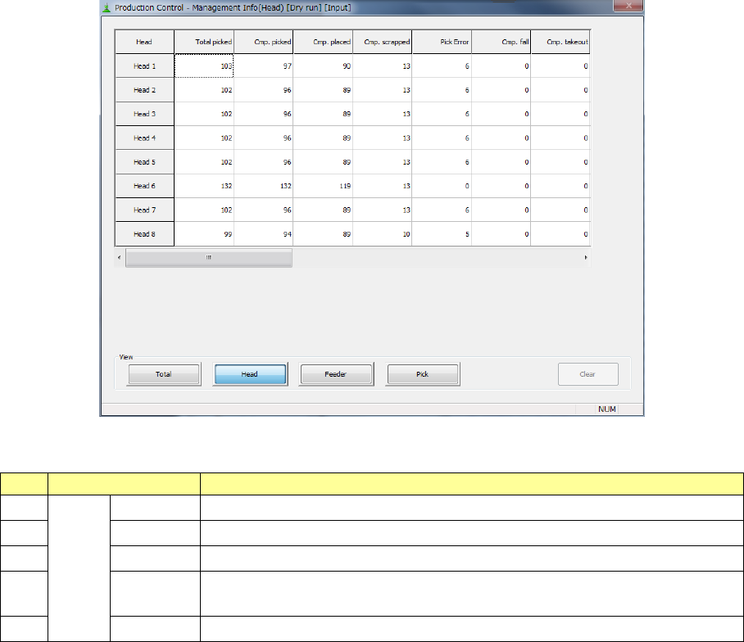744x642 pixels.
Task: Click the Cmp. picked column header
Action: click(x=263, y=42)
